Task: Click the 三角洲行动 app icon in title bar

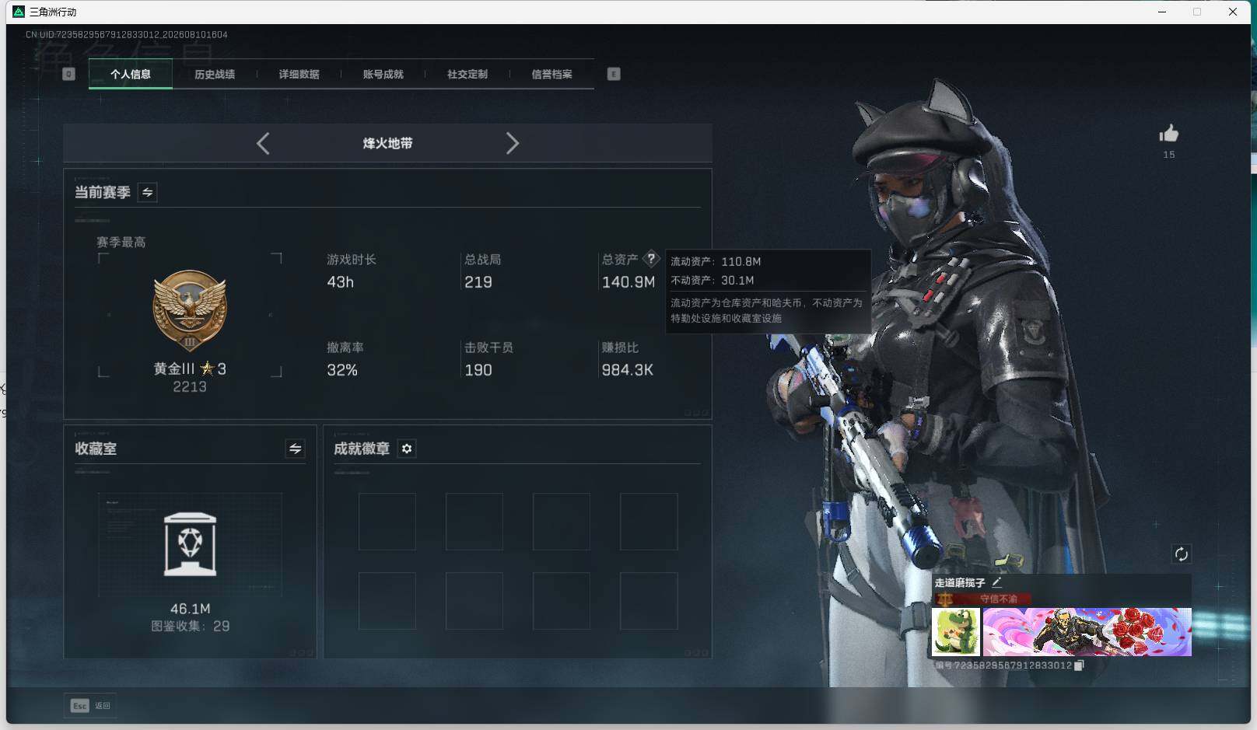Action: coord(19,12)
